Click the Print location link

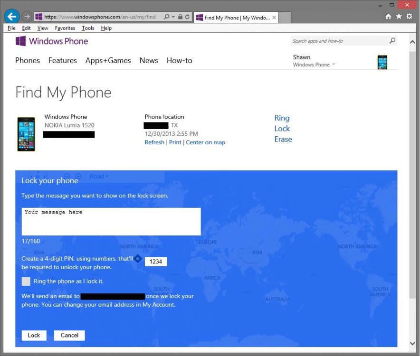175,142
